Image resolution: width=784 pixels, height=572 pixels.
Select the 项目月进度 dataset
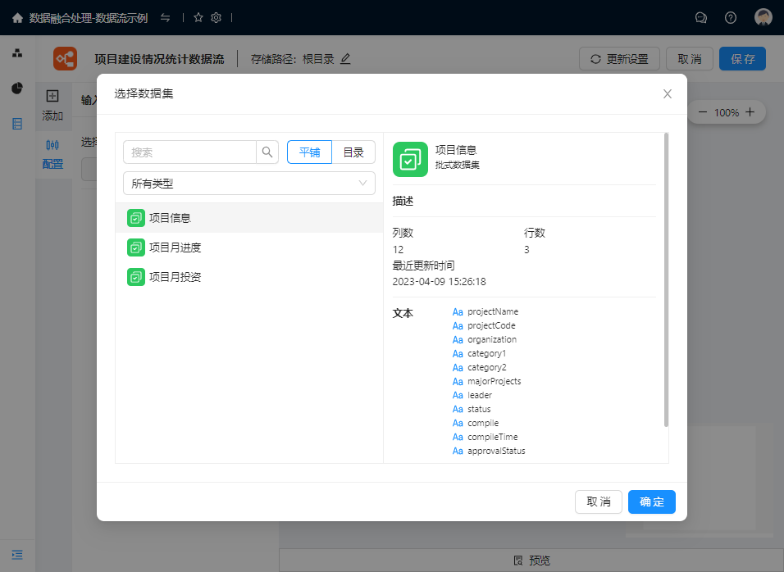(175, 247)
